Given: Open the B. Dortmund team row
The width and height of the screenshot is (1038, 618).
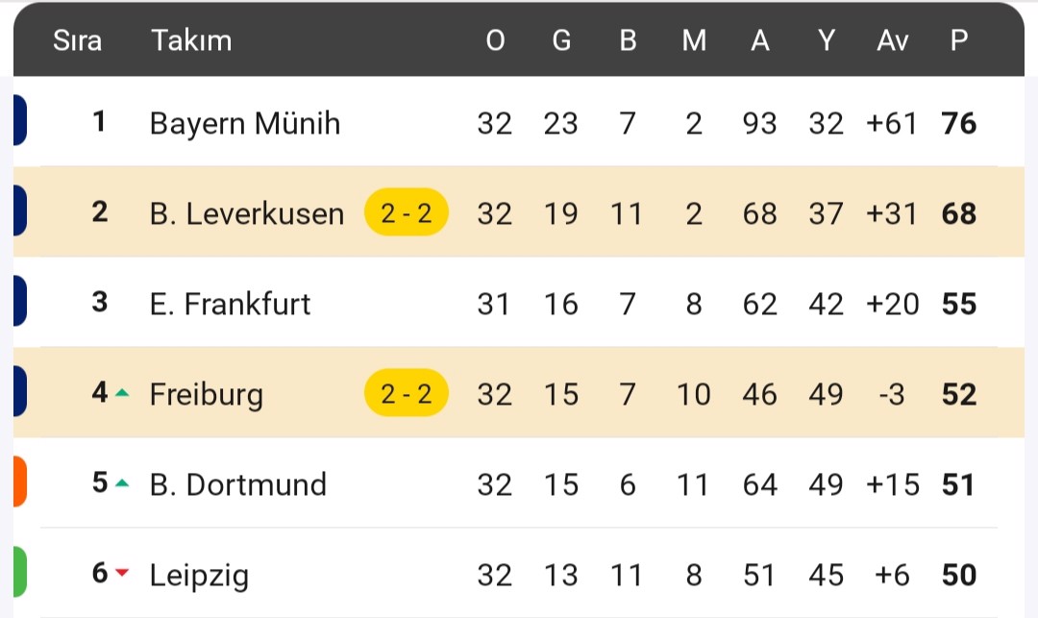Looking at the screenshot, I should point(519,483).
